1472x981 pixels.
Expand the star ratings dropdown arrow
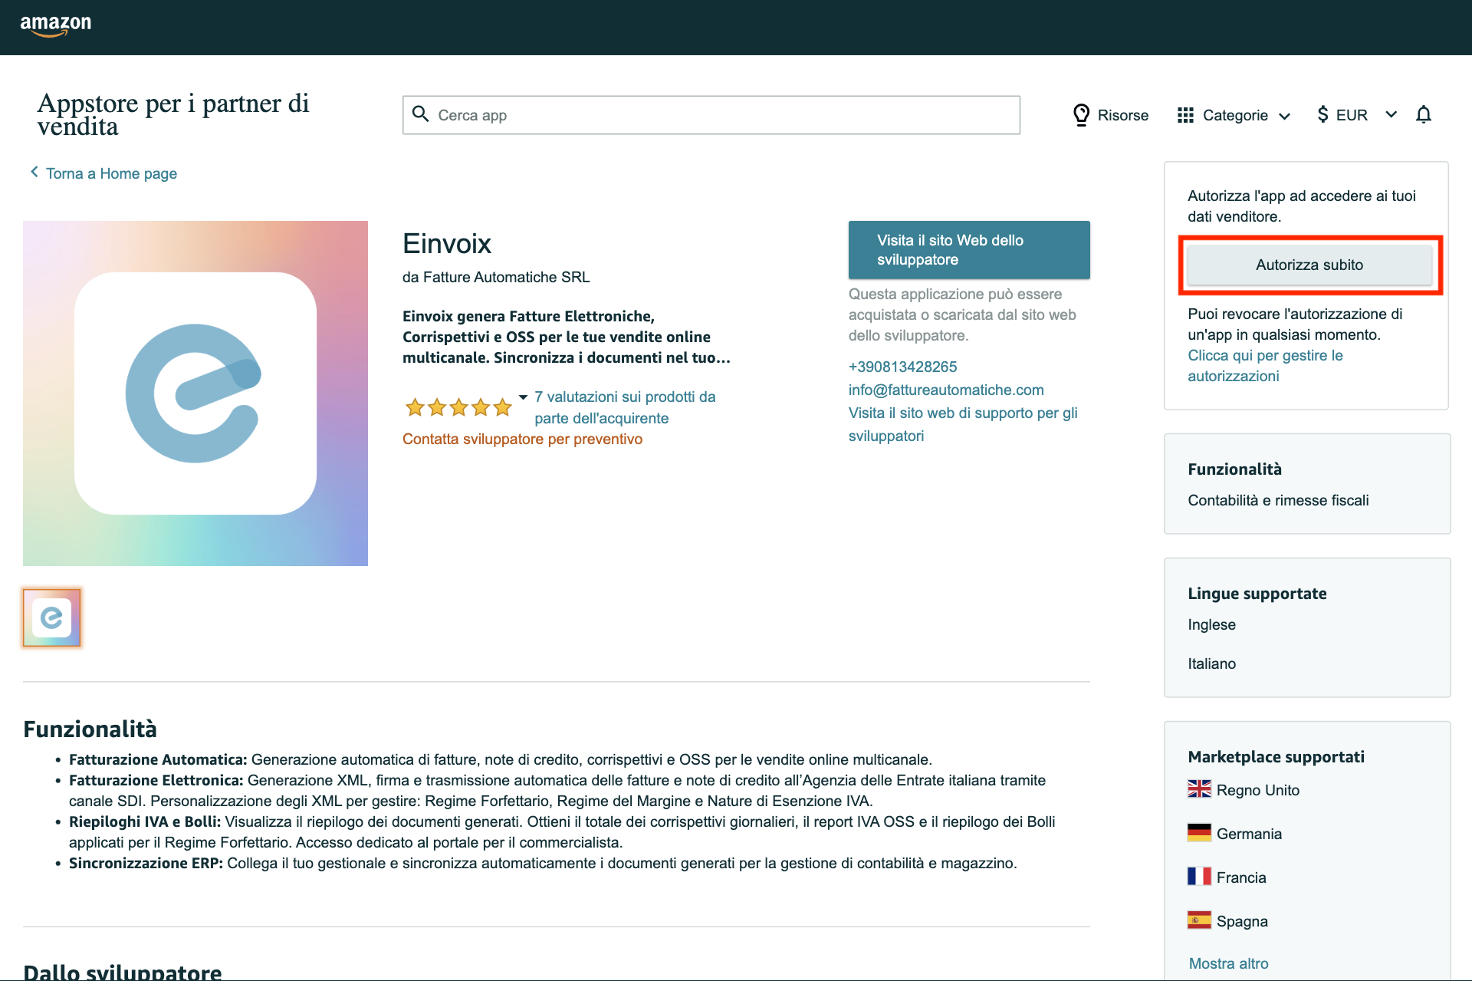click(x=523, y=397)
